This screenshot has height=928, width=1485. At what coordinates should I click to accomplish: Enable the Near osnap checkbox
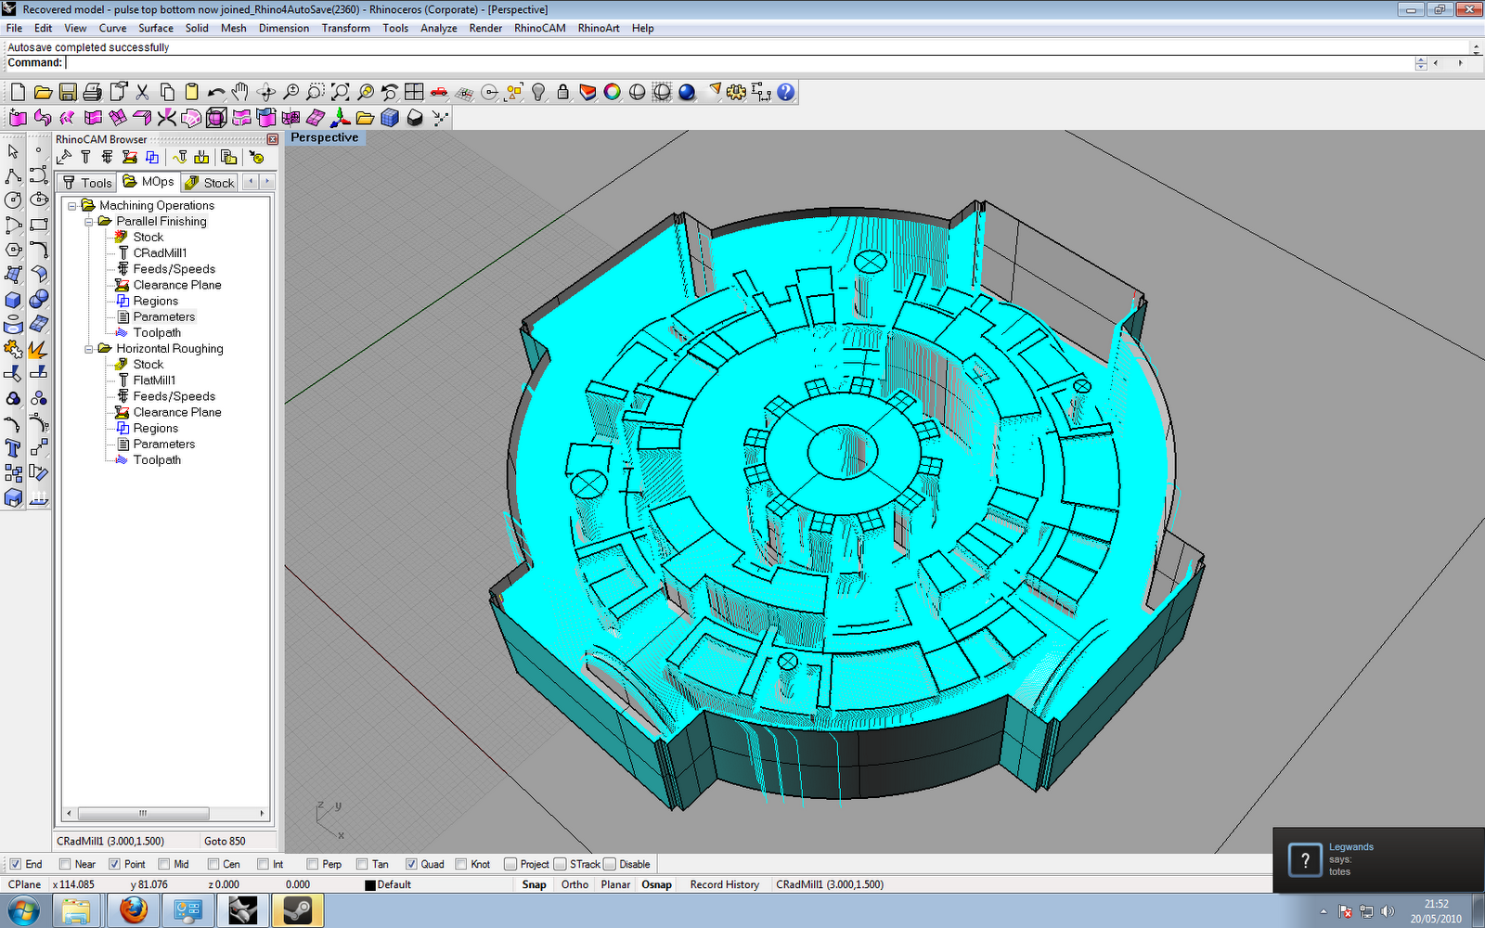[x=65, y=864]
